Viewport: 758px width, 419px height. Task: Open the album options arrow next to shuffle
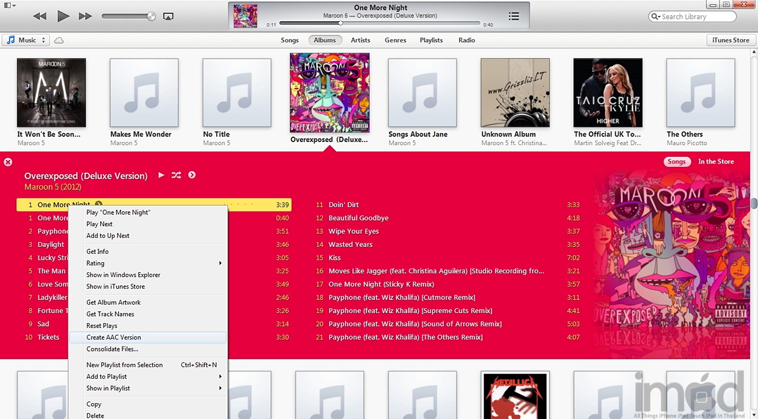[x=192, y=175]
